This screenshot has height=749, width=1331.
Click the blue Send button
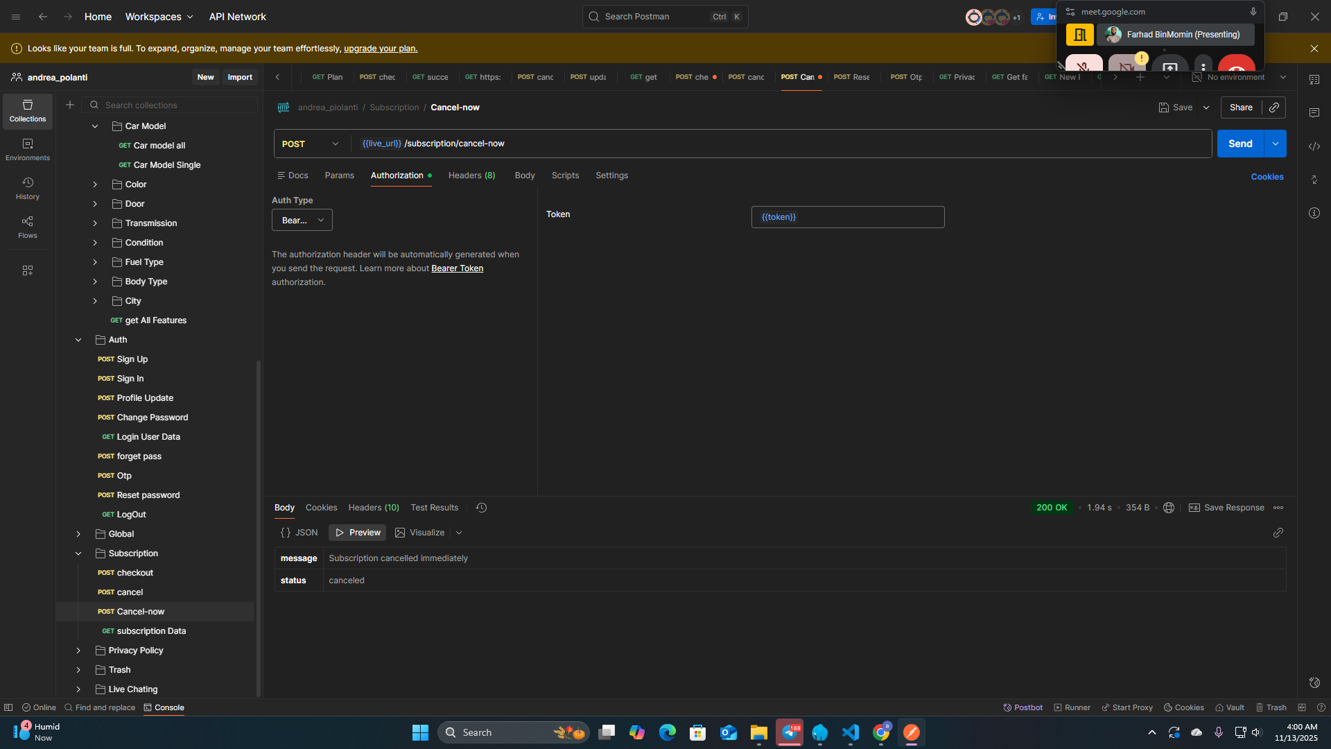pyautogui.click(x=1241, y=144)
